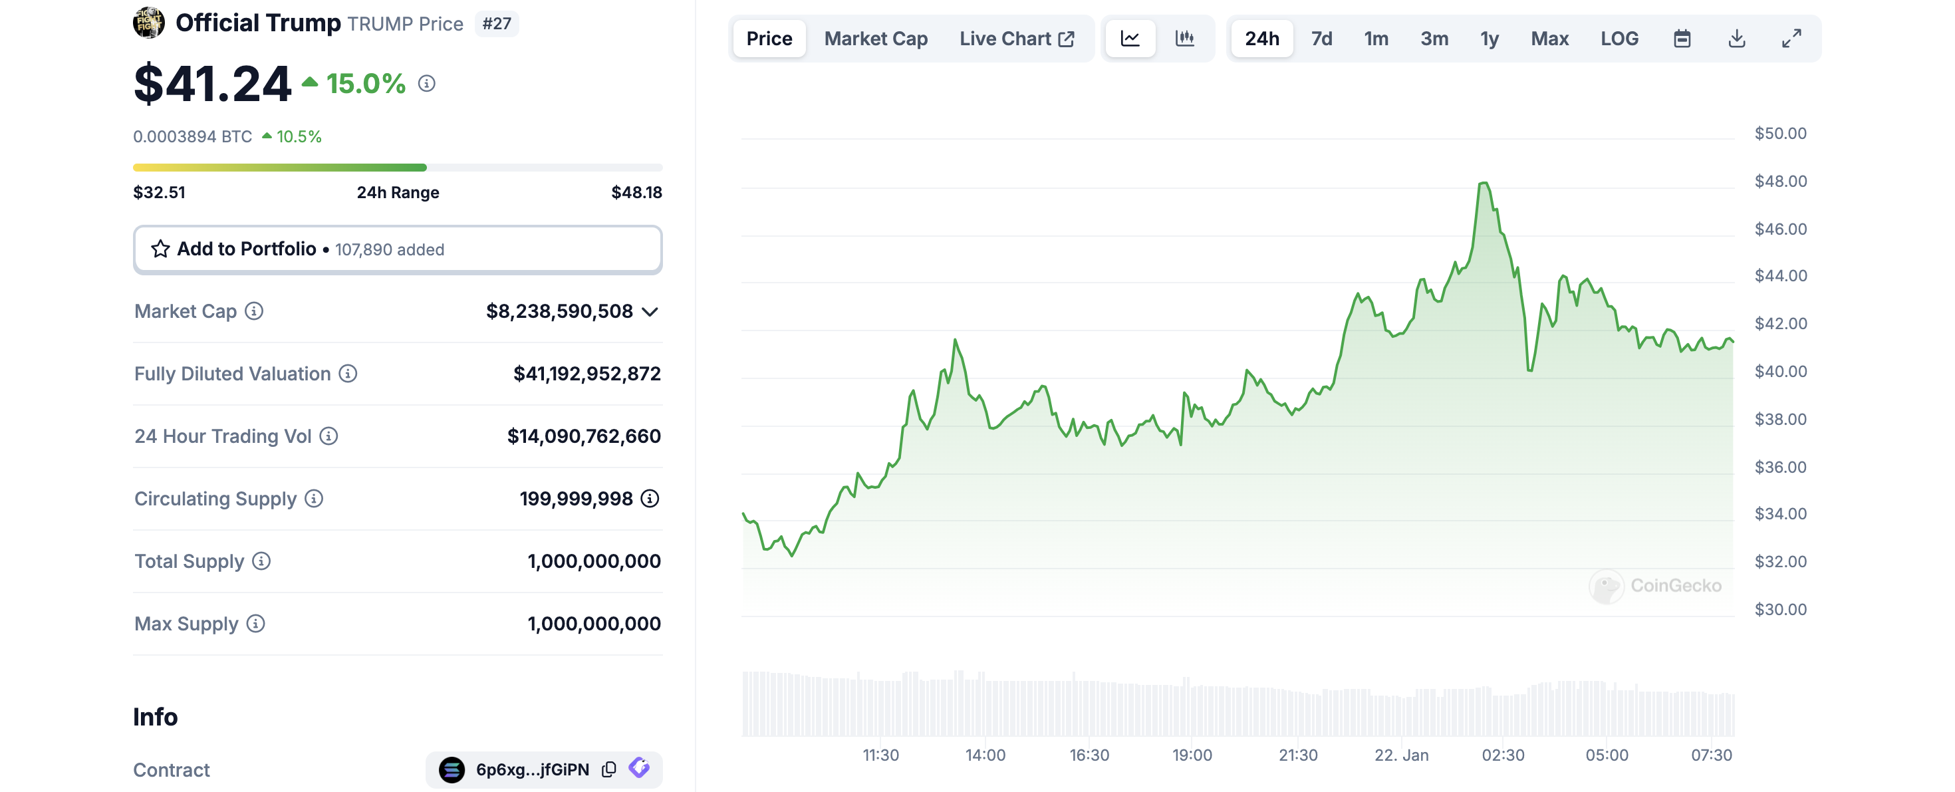
Task: Expand the Market Cap breakdown chevron
Action: [x=650, y=311]
